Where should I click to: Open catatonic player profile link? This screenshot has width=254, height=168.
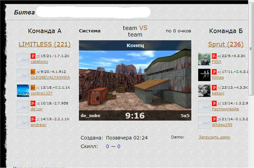(39, 62)
